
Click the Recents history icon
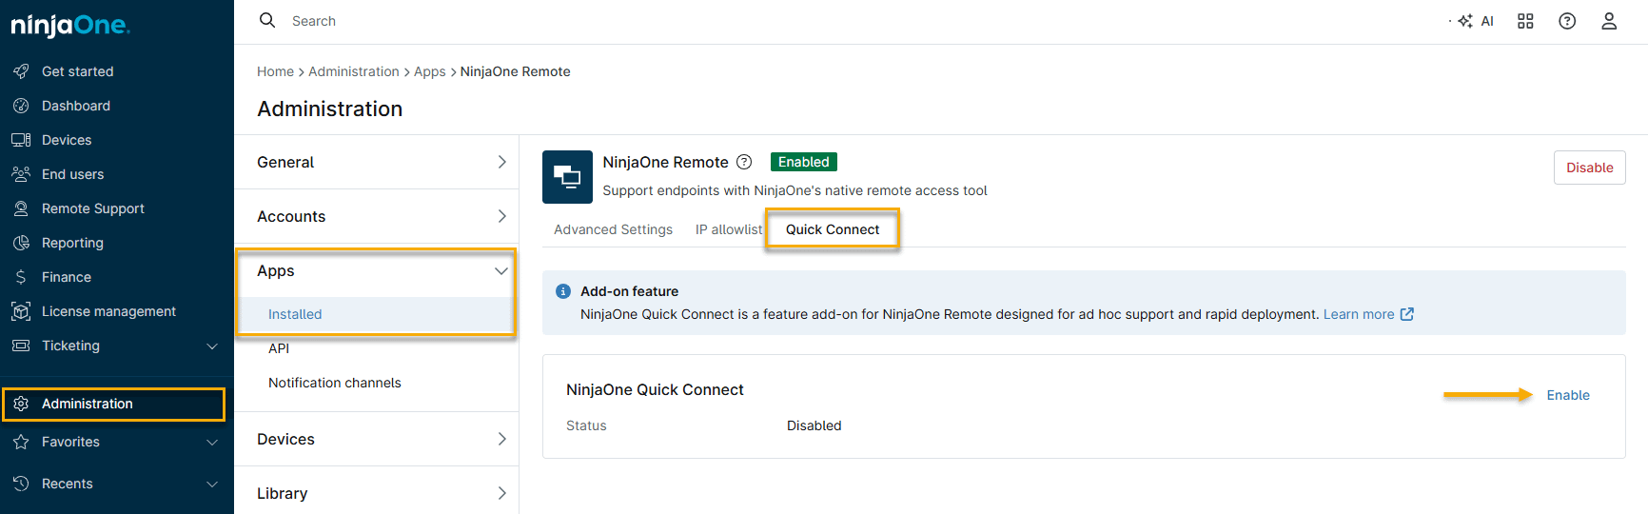[x=21, y=484]
